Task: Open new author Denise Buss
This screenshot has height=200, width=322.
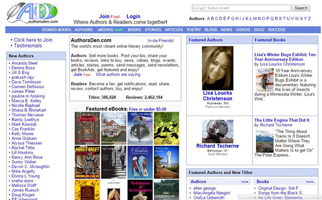Action: coord(23,68)
